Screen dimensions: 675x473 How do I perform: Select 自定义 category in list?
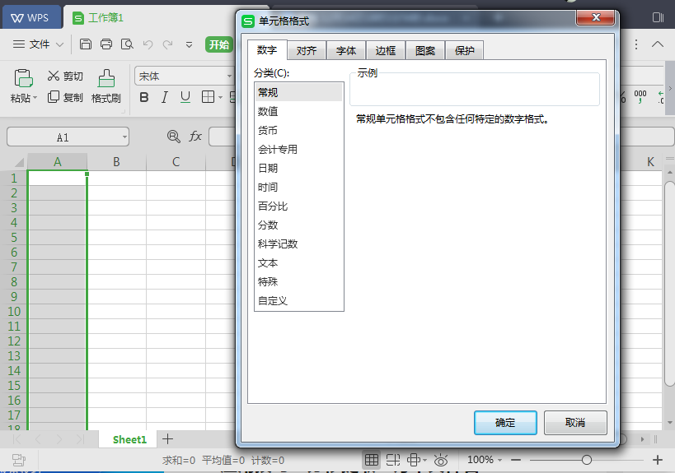pos(298,300)
